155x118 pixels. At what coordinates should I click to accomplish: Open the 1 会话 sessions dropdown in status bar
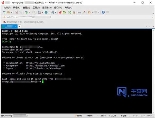click(125, 116)
